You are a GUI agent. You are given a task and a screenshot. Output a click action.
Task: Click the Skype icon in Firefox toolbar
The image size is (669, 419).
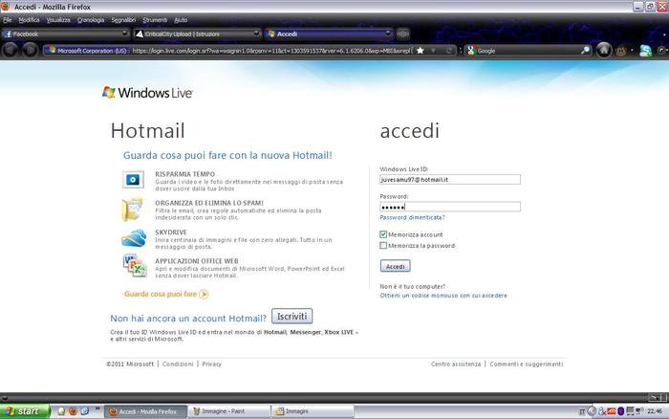645,51
